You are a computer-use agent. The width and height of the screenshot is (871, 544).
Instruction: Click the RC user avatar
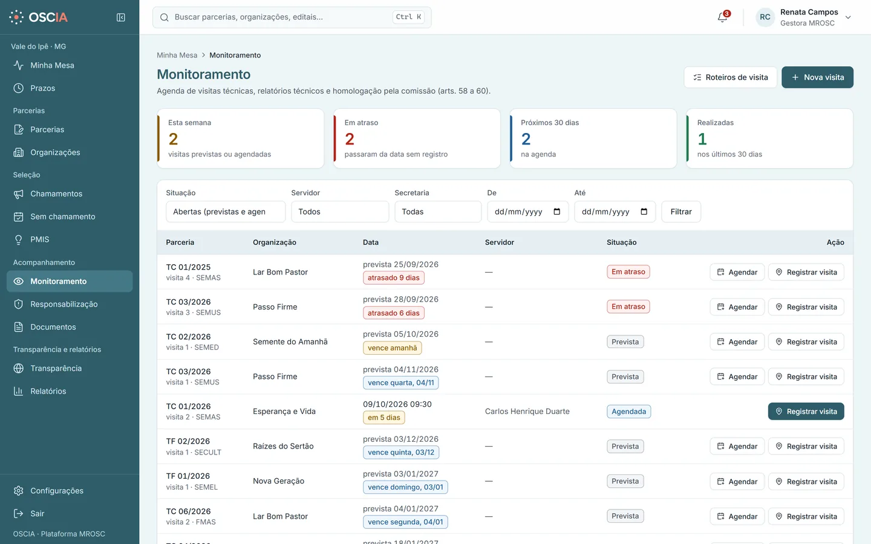tap(765, 18)
